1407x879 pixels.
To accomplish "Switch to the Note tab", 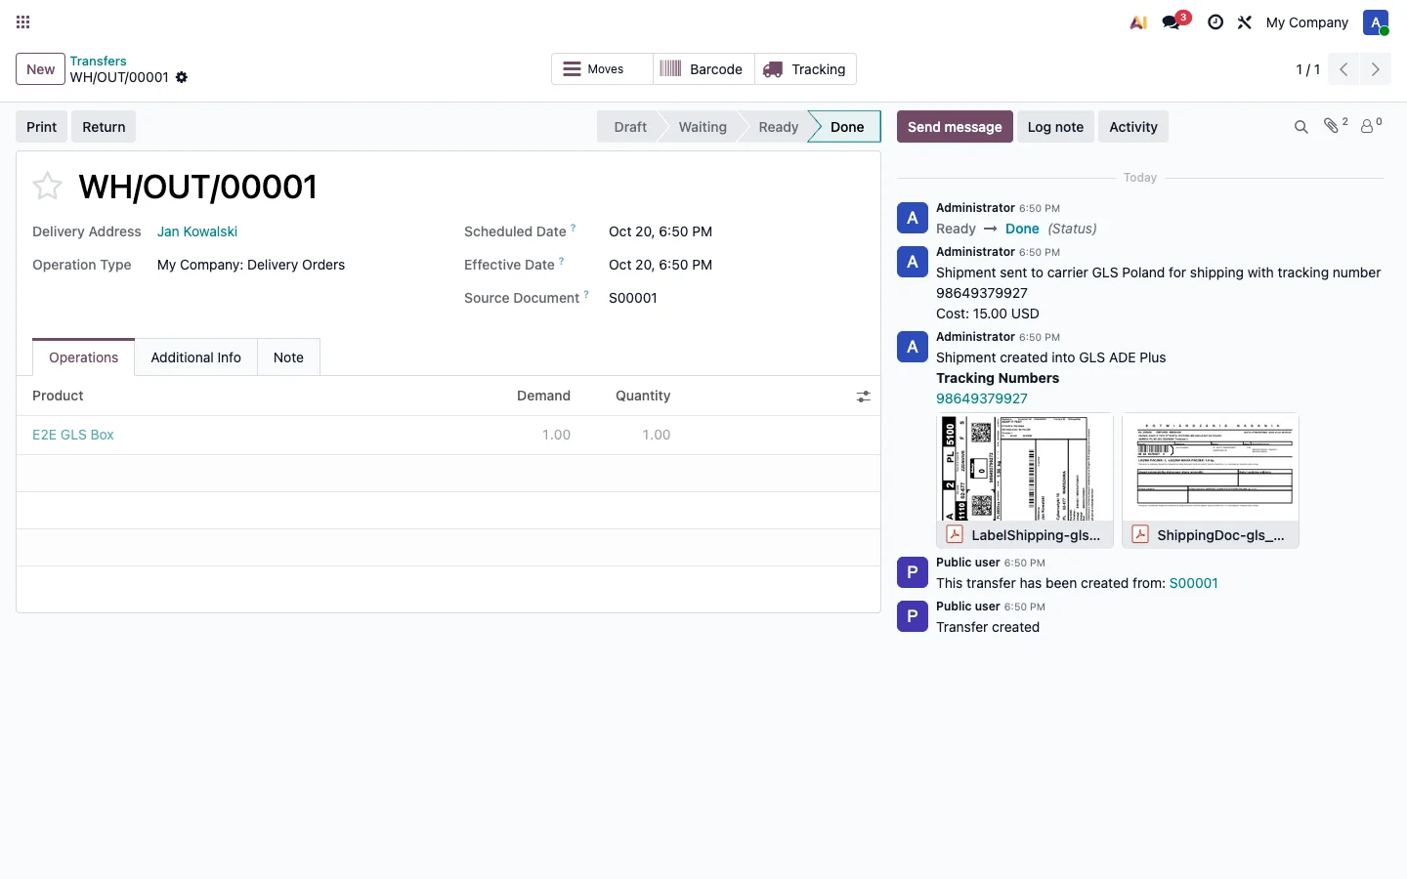I will (288, 357).
